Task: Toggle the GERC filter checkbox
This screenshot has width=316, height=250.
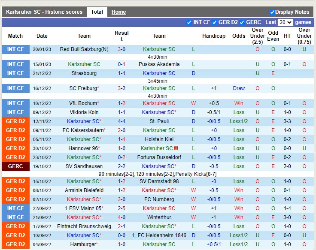Action: coord(242,22)
